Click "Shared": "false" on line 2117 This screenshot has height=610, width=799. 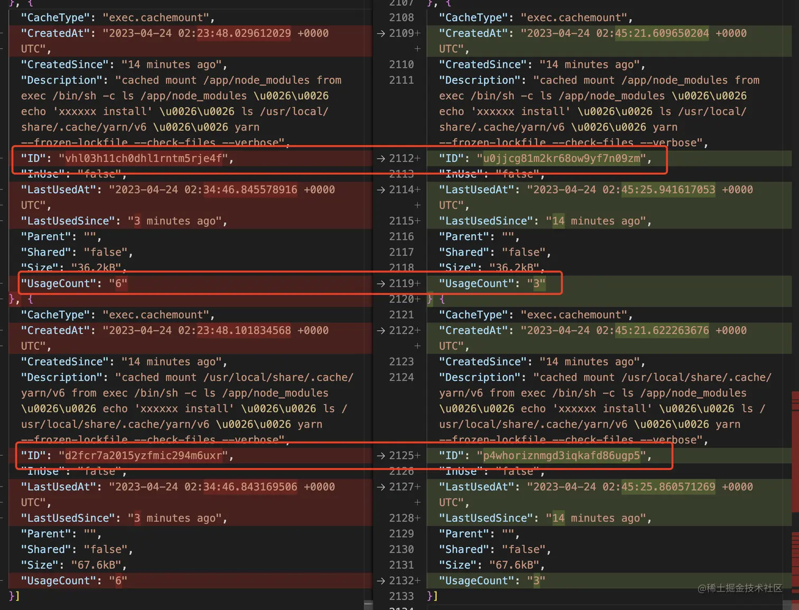[495, 252]
